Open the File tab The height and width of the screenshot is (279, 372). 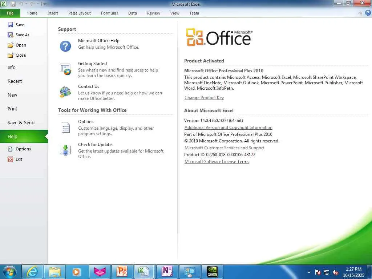coord(10,13)
